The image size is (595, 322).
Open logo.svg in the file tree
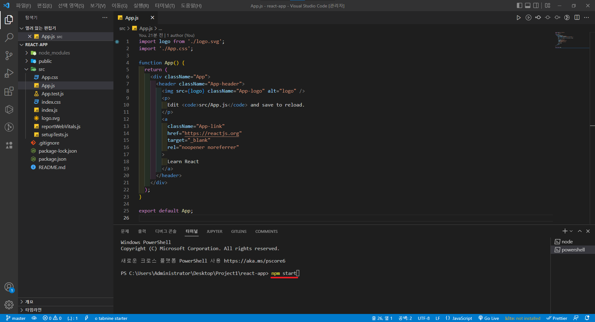point(66,118)
